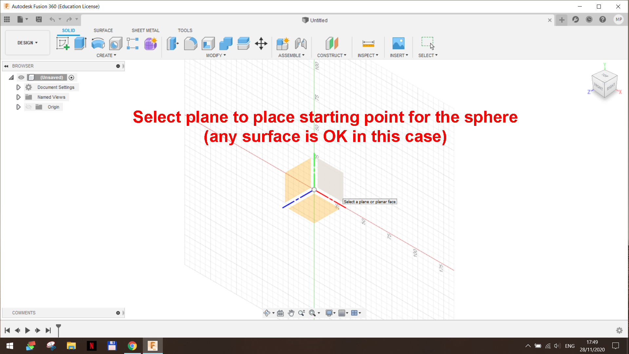
Task: Open the Pan hand tool
Action: tap(291, 313)
